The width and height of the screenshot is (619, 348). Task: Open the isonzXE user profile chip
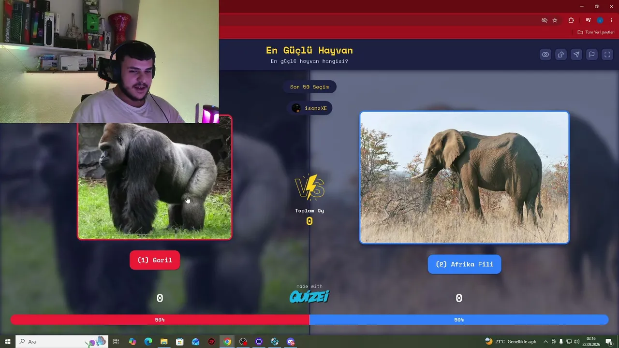point(309,108)
